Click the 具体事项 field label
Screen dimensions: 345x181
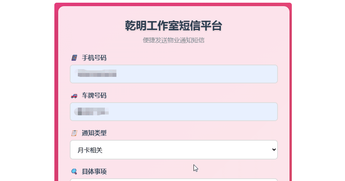point(94,171)
